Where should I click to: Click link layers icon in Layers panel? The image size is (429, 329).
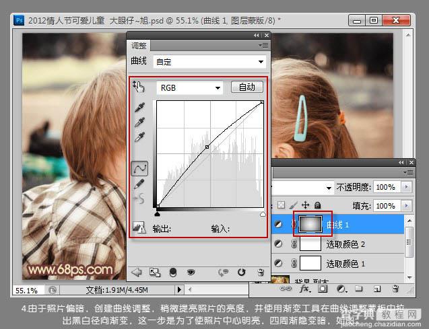point(286,289)
